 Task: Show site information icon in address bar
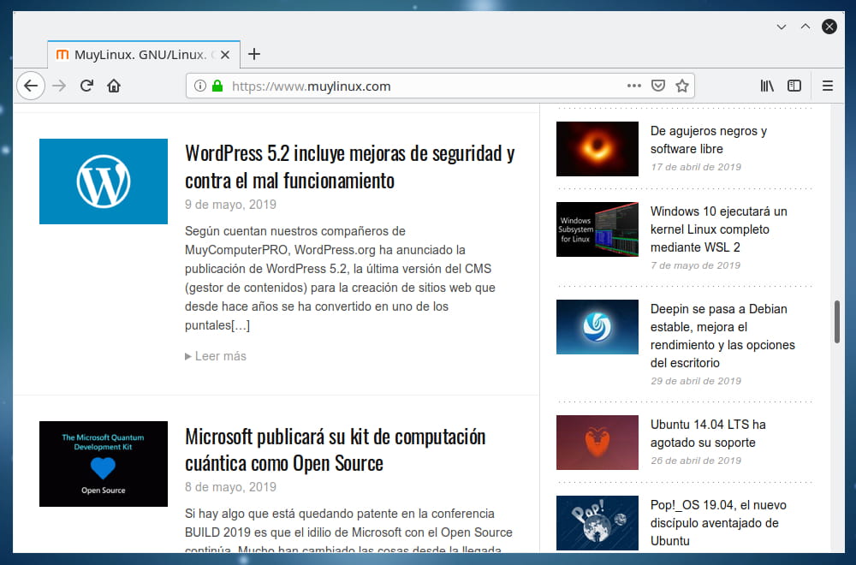[200, 86]
